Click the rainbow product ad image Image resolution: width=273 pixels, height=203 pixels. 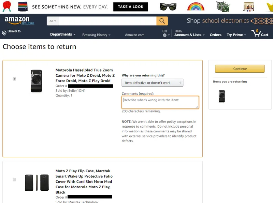[196, 6]
